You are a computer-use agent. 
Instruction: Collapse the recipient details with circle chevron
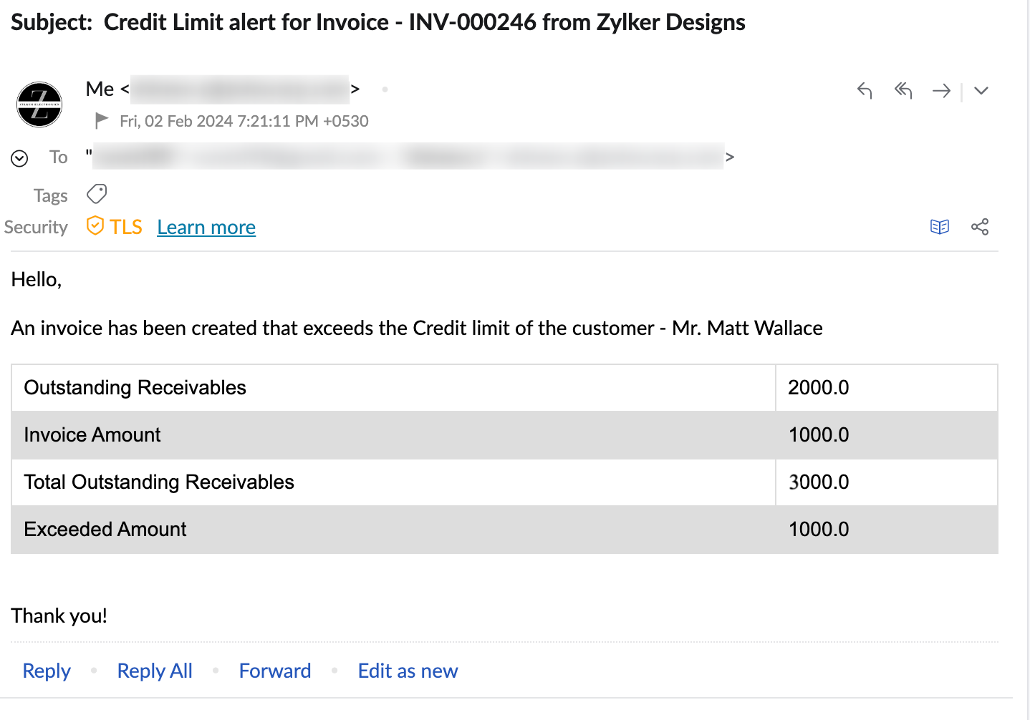[x=19, y=157]
